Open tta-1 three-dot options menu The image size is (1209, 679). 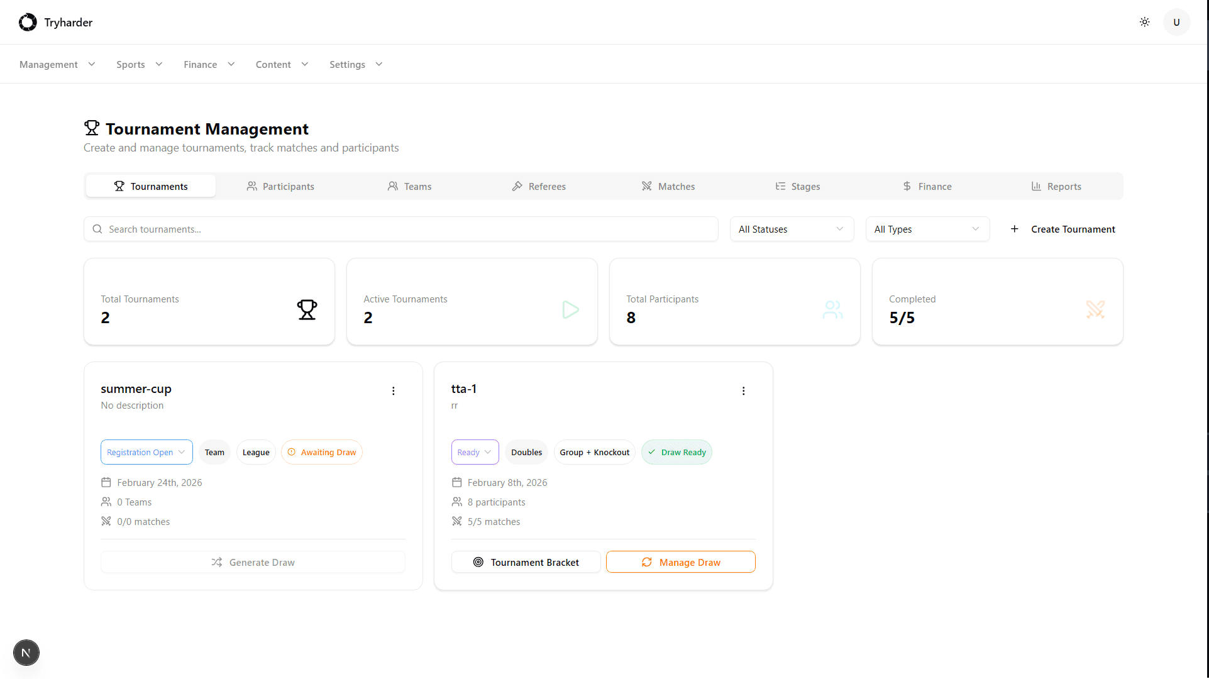point(743,391)
